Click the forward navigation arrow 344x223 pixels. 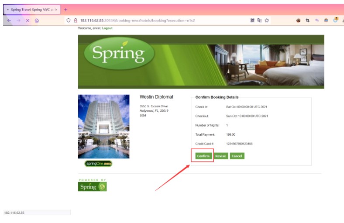[18, 21]
